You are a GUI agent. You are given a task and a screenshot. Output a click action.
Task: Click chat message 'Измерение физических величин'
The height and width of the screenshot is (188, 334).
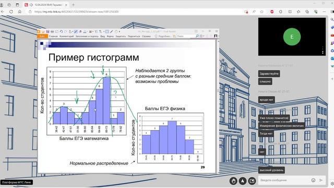(281, 126)
